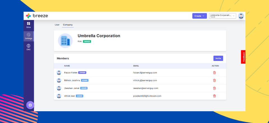Select the name Faizan Fahim

[x=71, y=72]
